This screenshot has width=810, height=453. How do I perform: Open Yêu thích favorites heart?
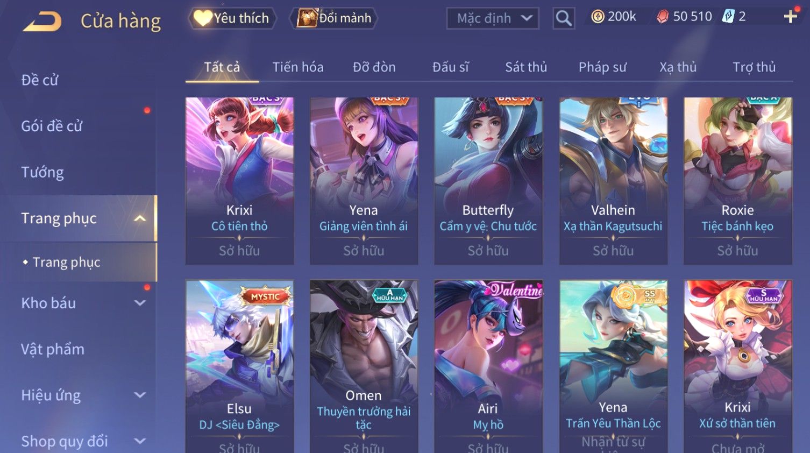(232, 18)
